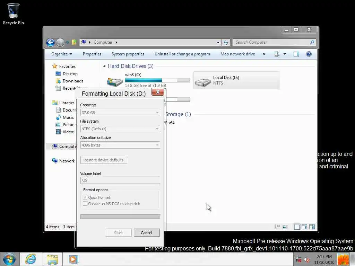Open the Windows Start orb

9,259
